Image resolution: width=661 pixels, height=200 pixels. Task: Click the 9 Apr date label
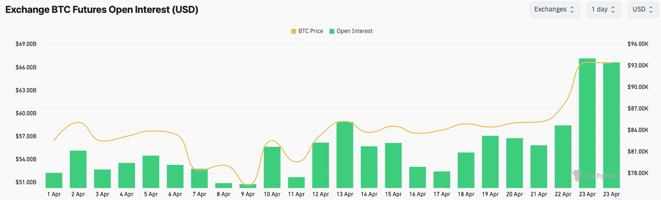[x=248, y=195]
